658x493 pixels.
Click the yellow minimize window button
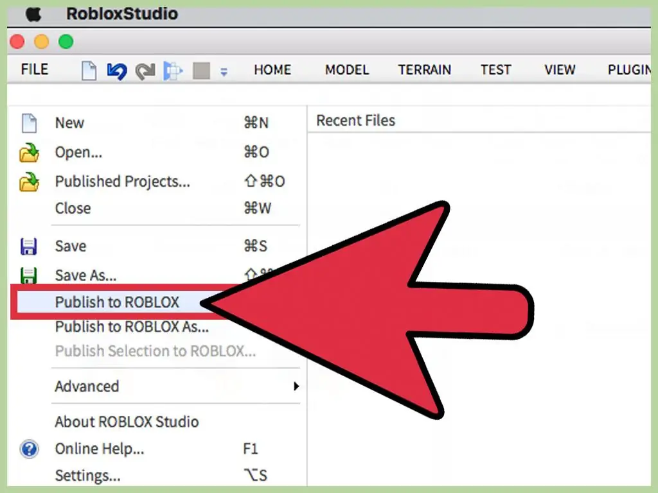point(42,42)
